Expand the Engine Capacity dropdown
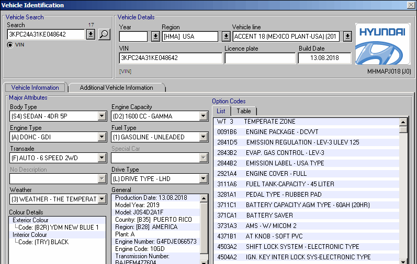The width and height of the screenshot is (417, 264). pyautogui.click(x=204, y=116)
